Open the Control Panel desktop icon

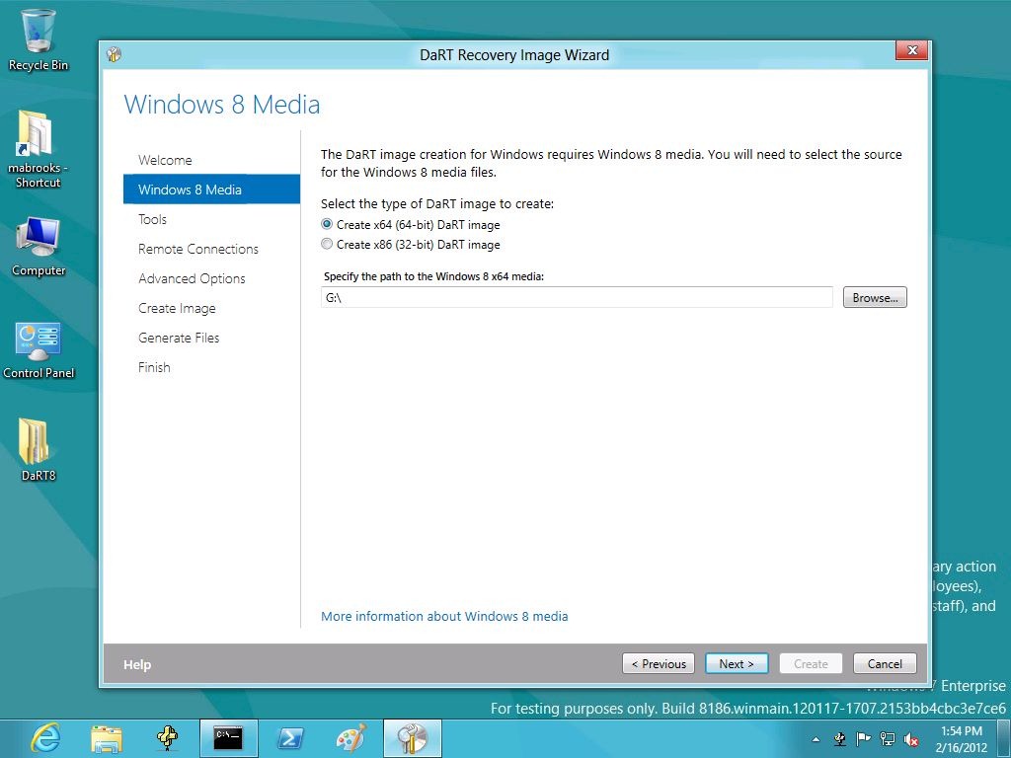39,350
